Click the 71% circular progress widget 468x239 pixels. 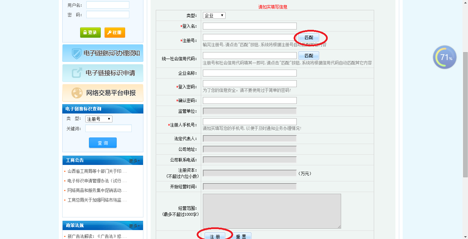[445, 57]
